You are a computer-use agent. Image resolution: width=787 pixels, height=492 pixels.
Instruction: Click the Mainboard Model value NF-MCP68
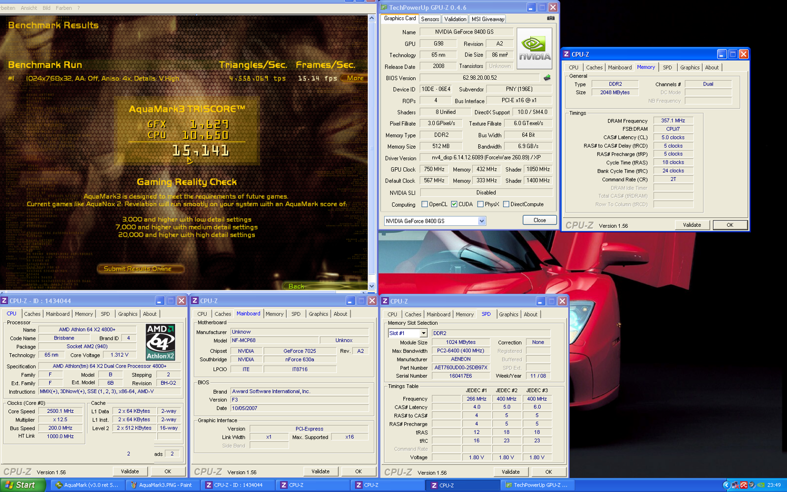pyautogui.click(x=275, y=340)
